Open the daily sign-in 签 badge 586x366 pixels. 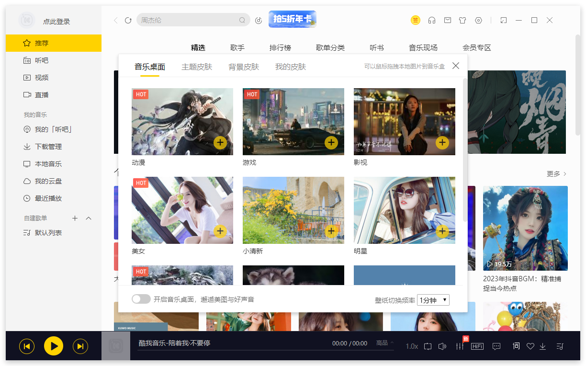(x=416, y=20)
